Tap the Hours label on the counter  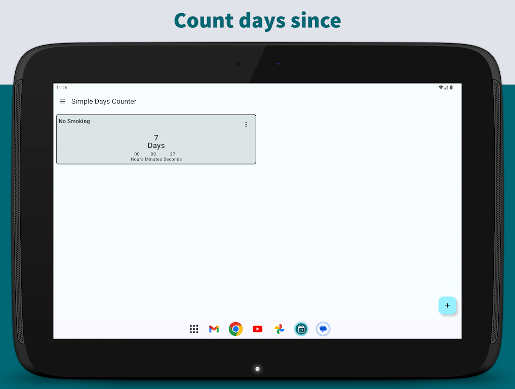click(x=137, y=159)
